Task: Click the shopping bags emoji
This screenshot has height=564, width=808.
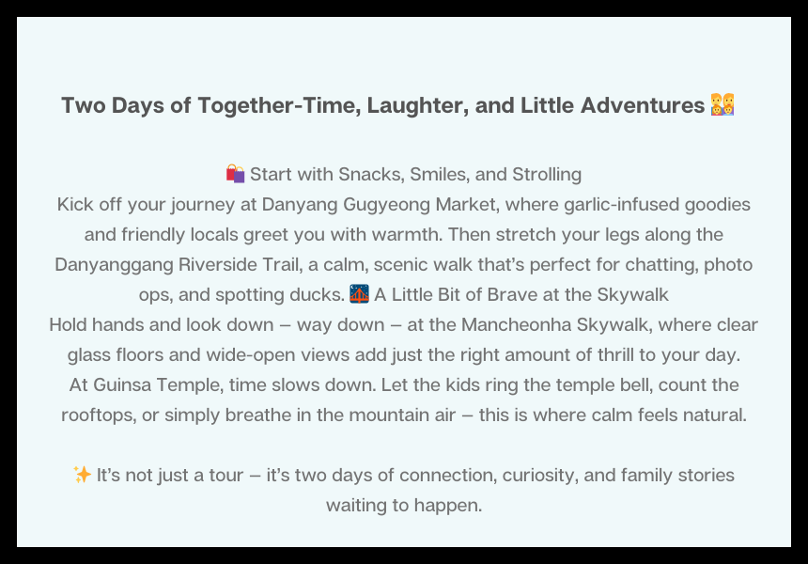Action: point(235,174)
